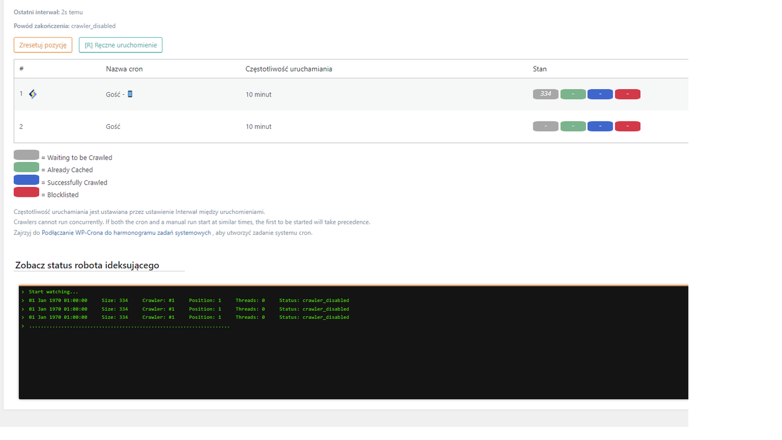The height and width of the screenshot is (440, 782).
Task: Click the # column header
Action: pyautogui.click(x=21, y=69)
